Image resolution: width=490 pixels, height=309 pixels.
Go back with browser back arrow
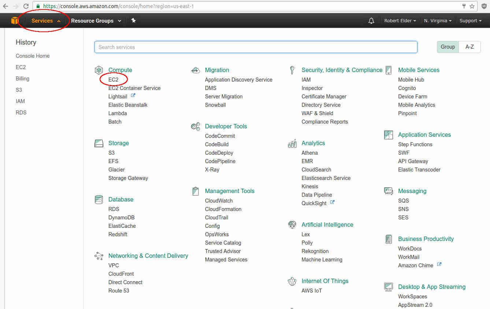click(x=5, y=6)
